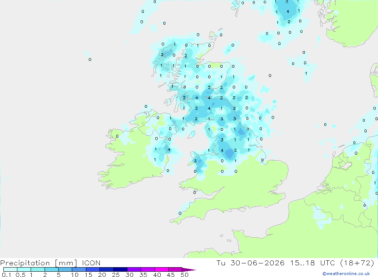Click the "0.5" legend scale label
The image size is (378, 277).
click(20, 275)
